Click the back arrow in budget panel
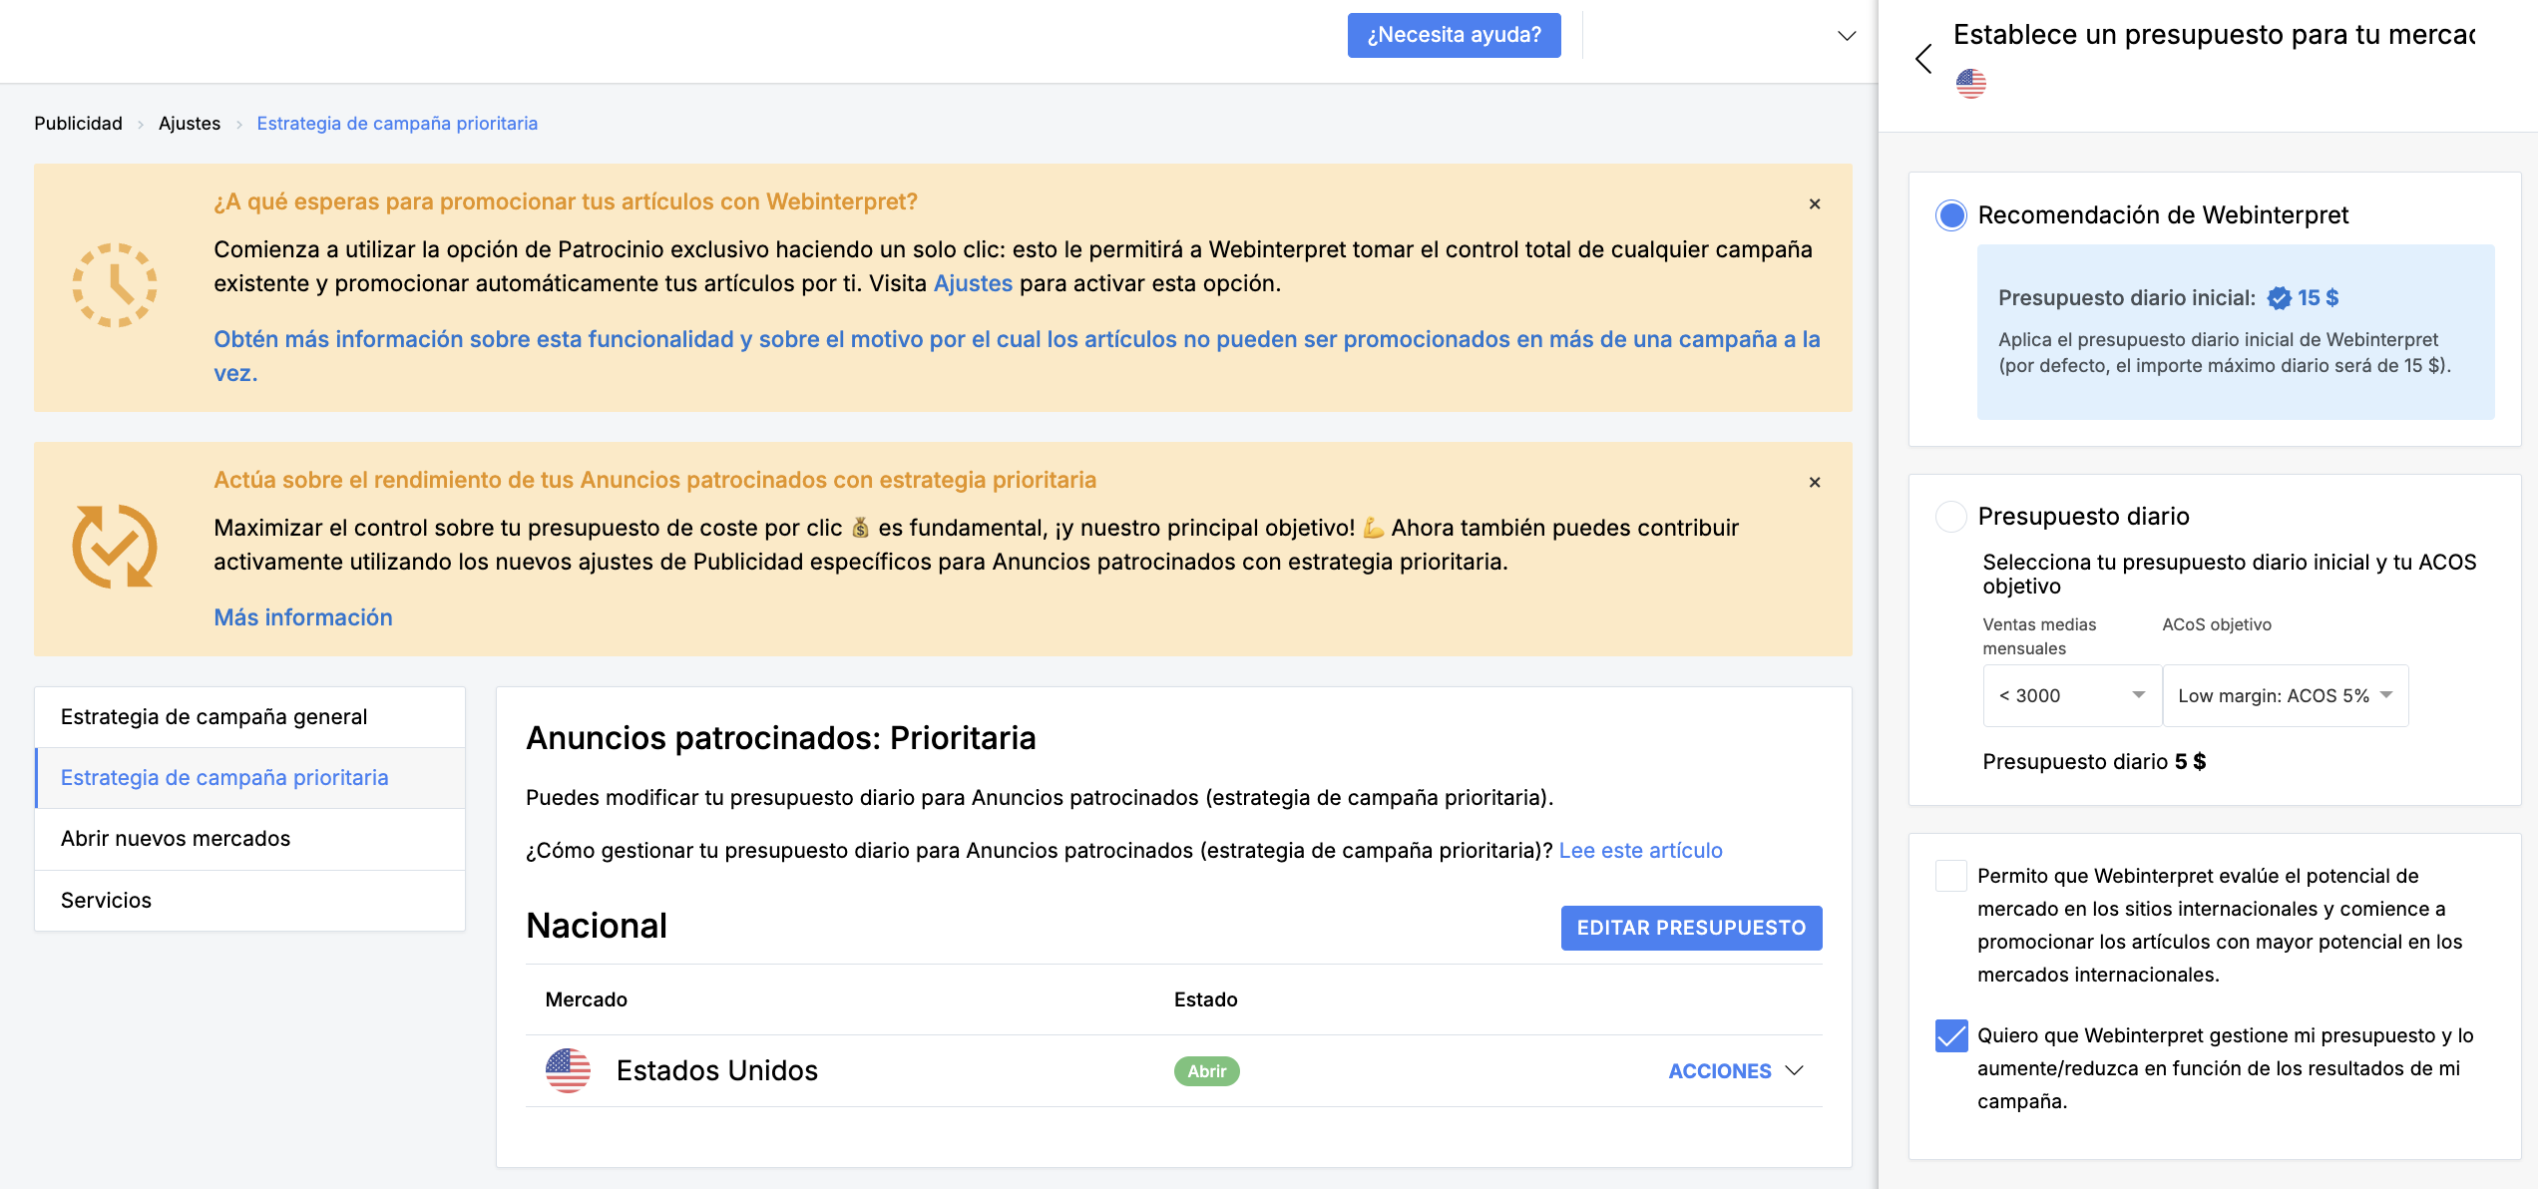Image resolution: width=2538 pixels, height=1189 pixels. tap(1923, 59)
